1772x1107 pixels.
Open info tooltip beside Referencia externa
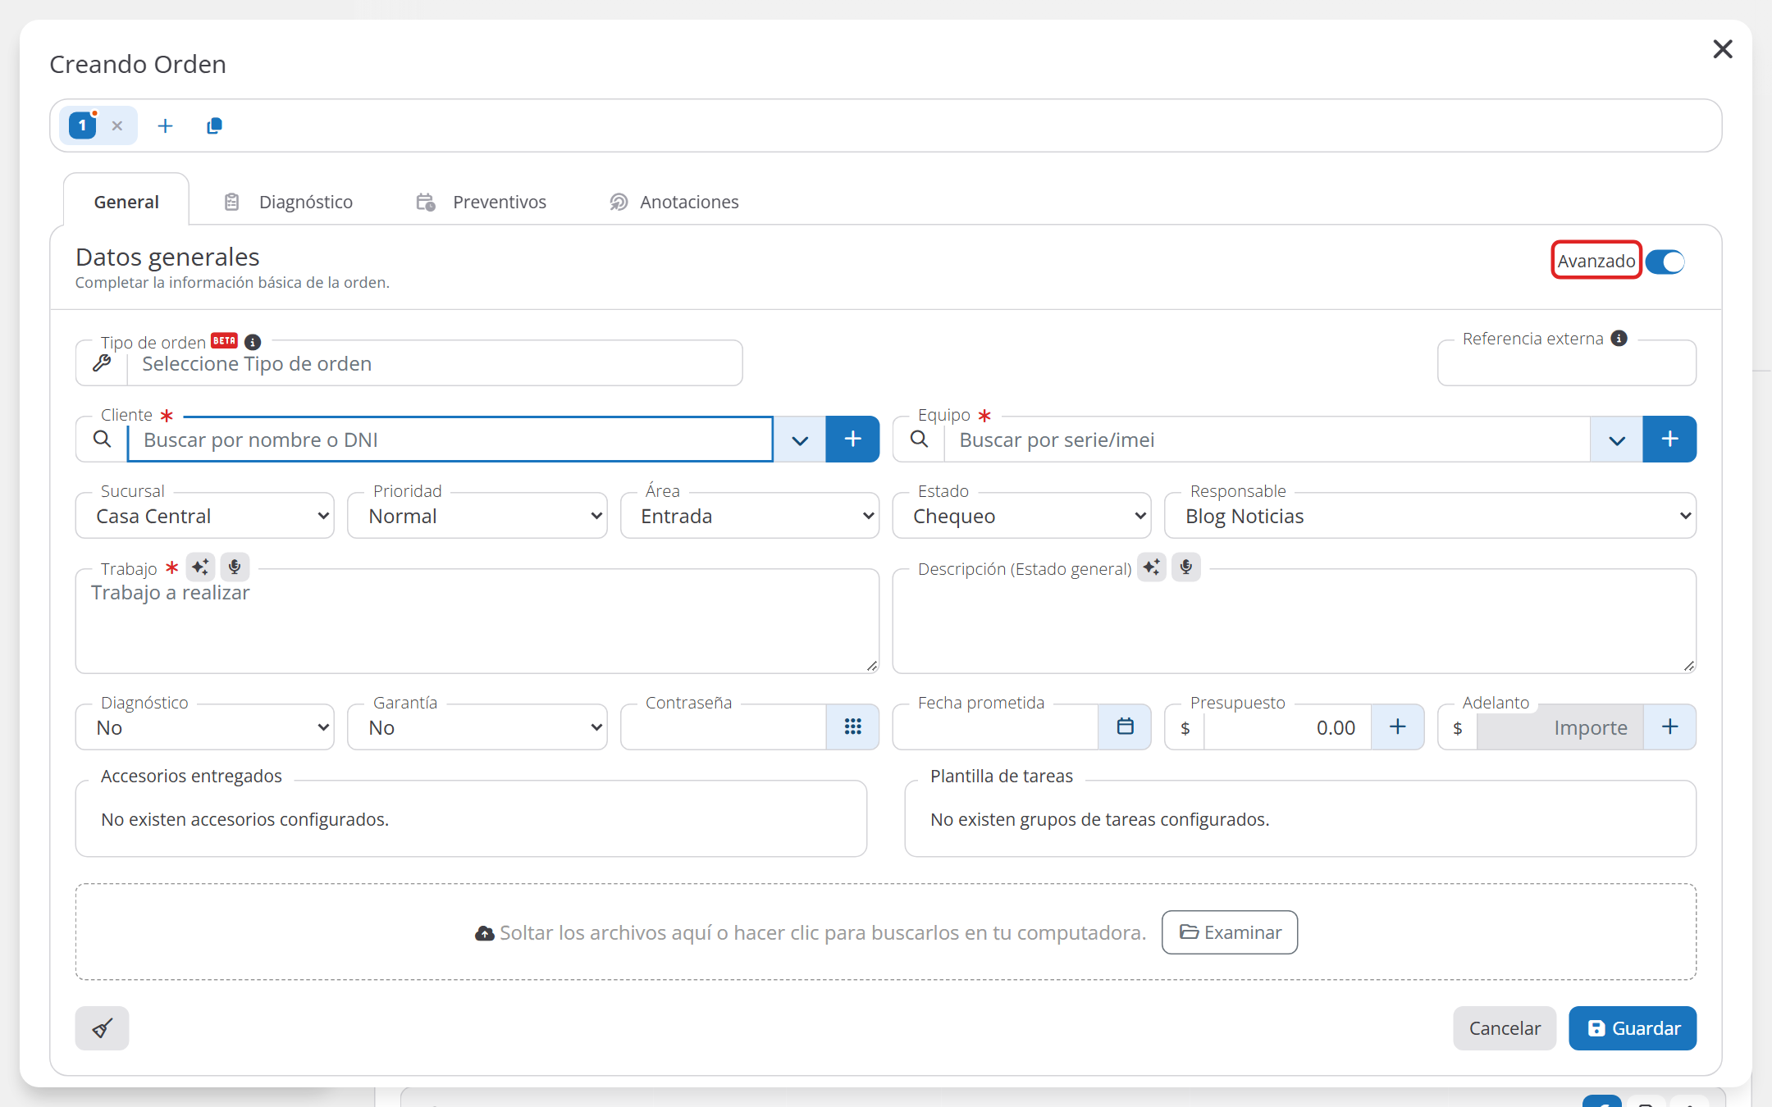click(x=1619, y=339)
